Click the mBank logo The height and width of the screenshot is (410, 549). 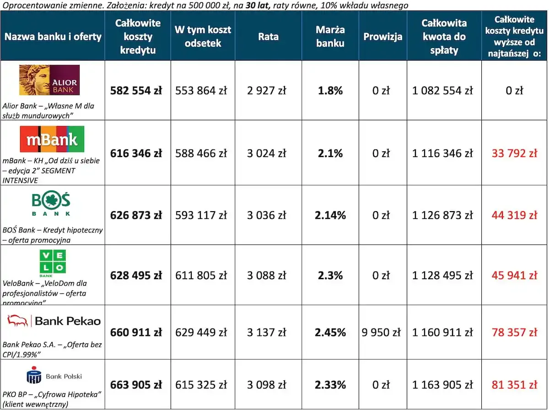pyautogui.click(x=52, y=139)
